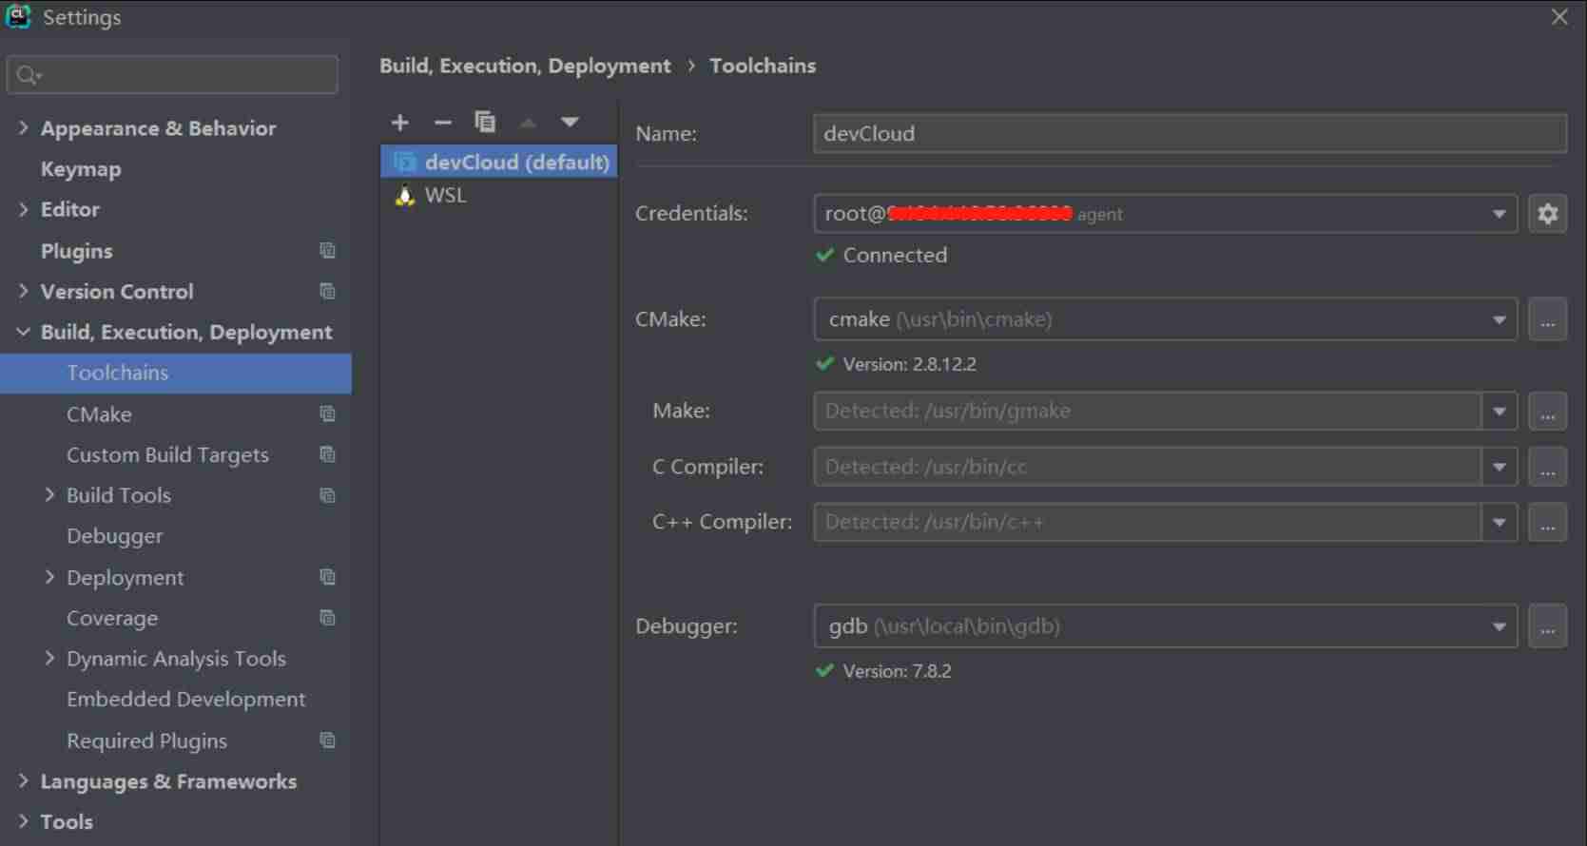Click the search magnifier icon

click(x=28, y=75)
